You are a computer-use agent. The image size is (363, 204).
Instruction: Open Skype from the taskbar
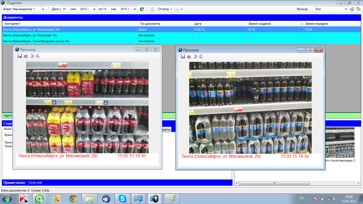coord(123,198)
